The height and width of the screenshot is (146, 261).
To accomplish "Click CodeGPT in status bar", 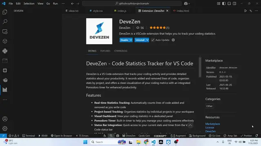I will pos(160,136).
